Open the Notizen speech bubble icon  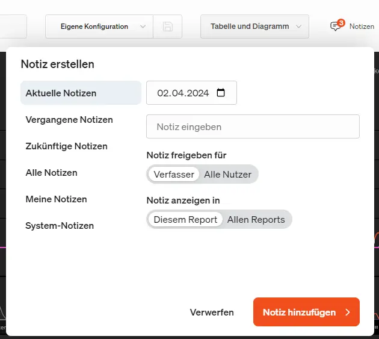(335, 26)
